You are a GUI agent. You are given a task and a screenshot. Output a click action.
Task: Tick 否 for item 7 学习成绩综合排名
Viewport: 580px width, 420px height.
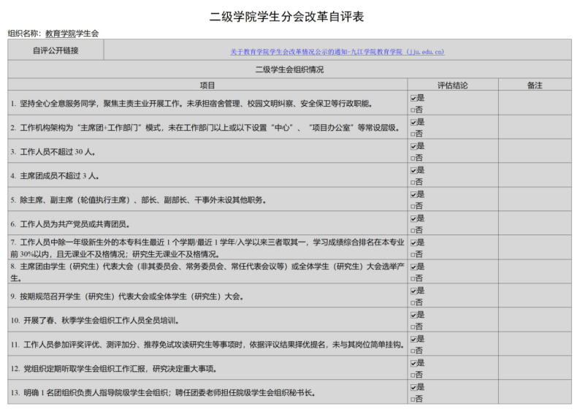tap(413, 254)
